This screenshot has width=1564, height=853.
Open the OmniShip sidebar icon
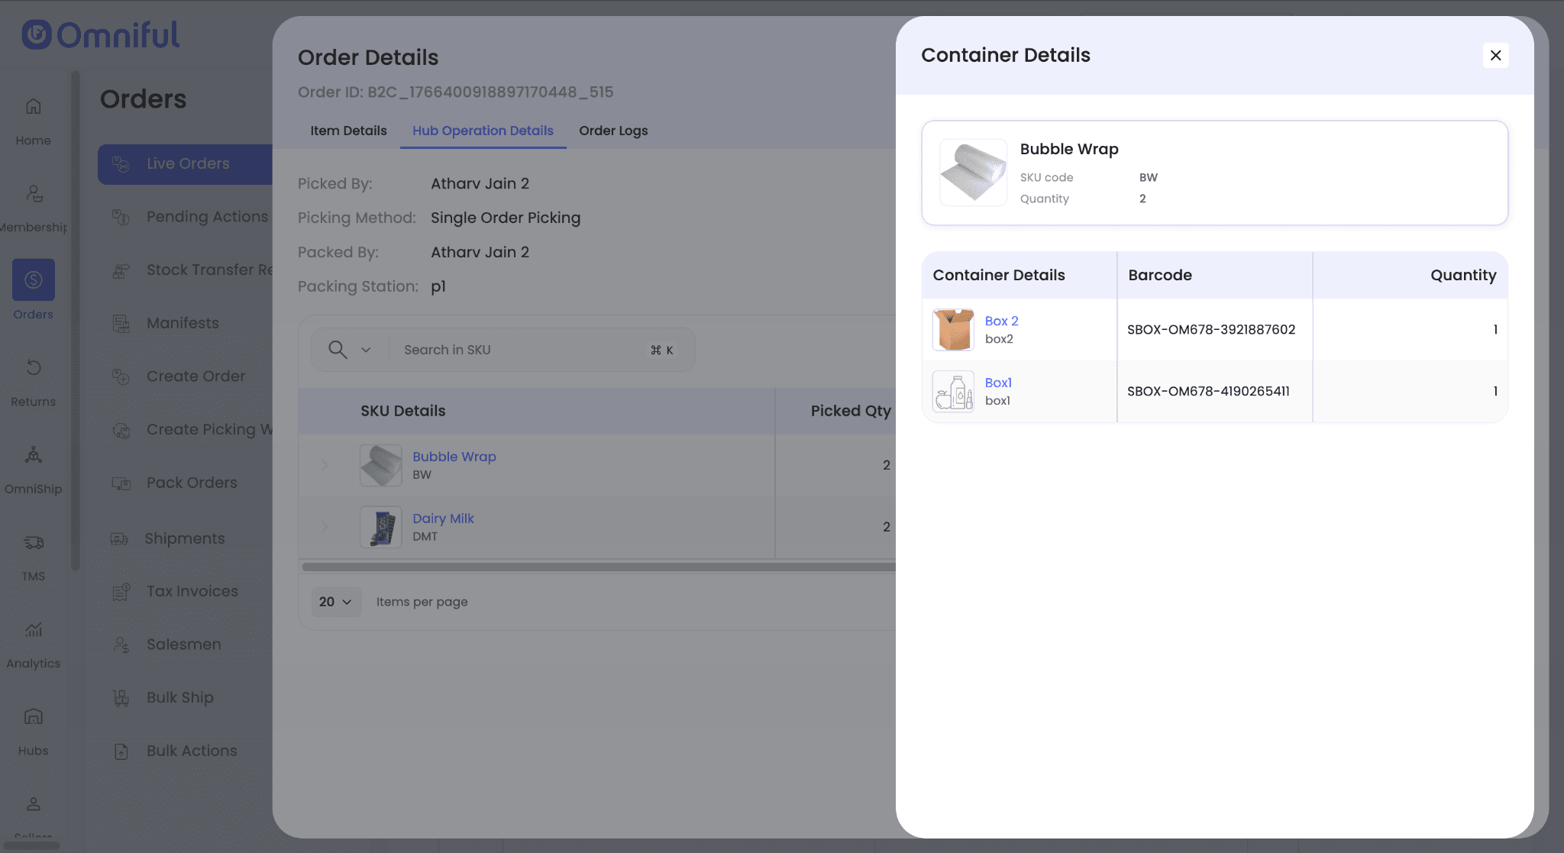(33, 456)
